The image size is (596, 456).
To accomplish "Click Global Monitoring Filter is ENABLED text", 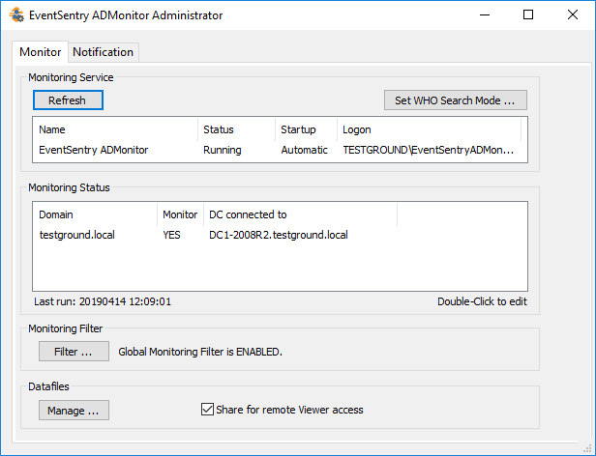I will [200, 352].
